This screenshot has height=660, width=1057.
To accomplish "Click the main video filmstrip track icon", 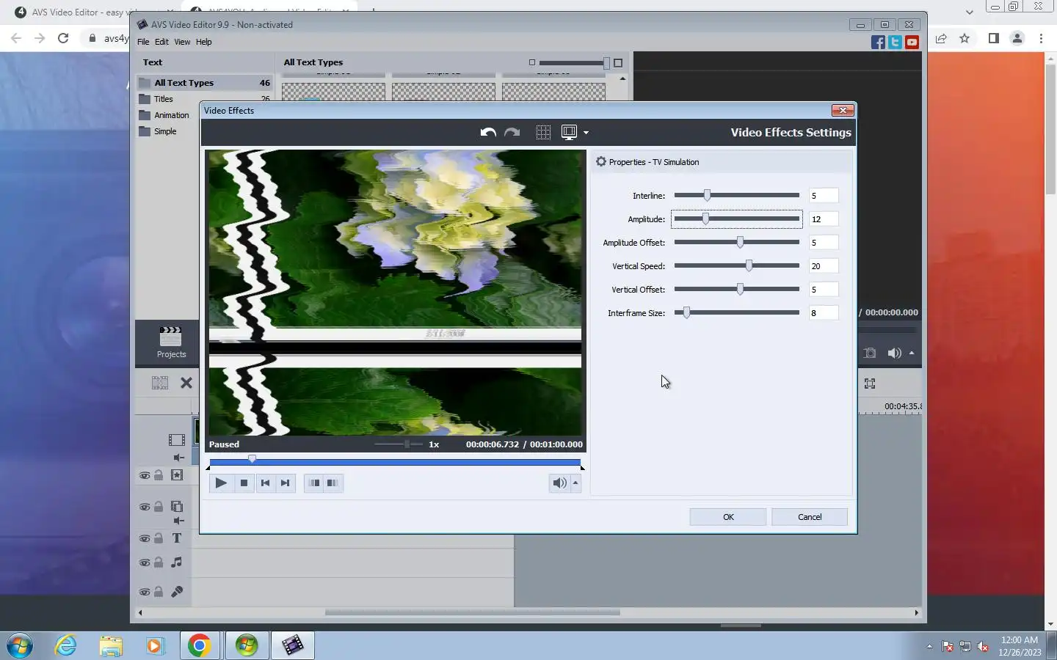I will (177, 440).
